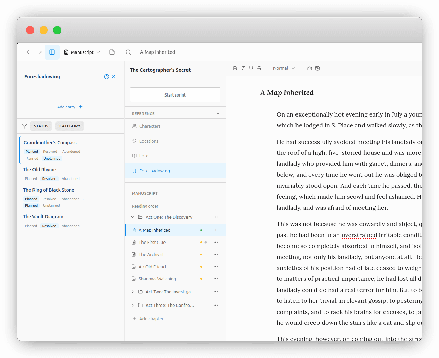439x358 pixels.
Task: Click the filter funnel icon
Action: click(x=24, y=126)
